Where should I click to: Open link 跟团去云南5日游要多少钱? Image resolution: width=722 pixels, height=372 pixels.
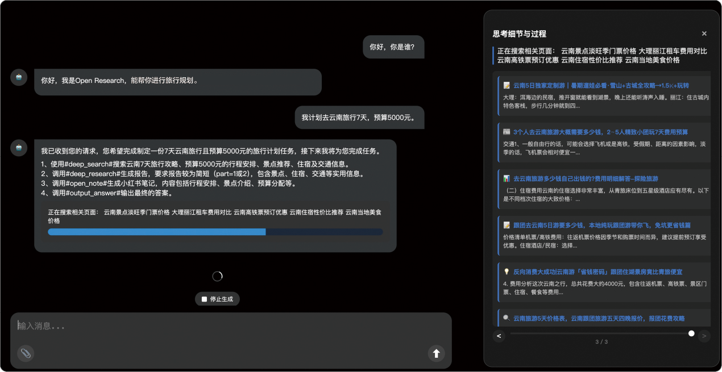tap(601, 225)
